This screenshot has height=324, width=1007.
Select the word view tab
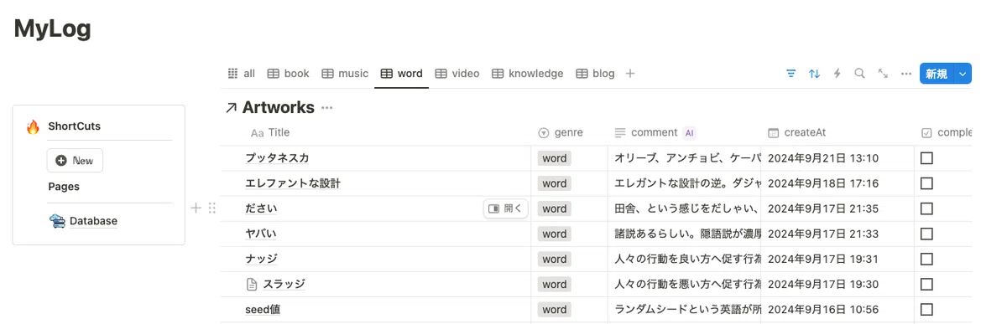point(402,74)
